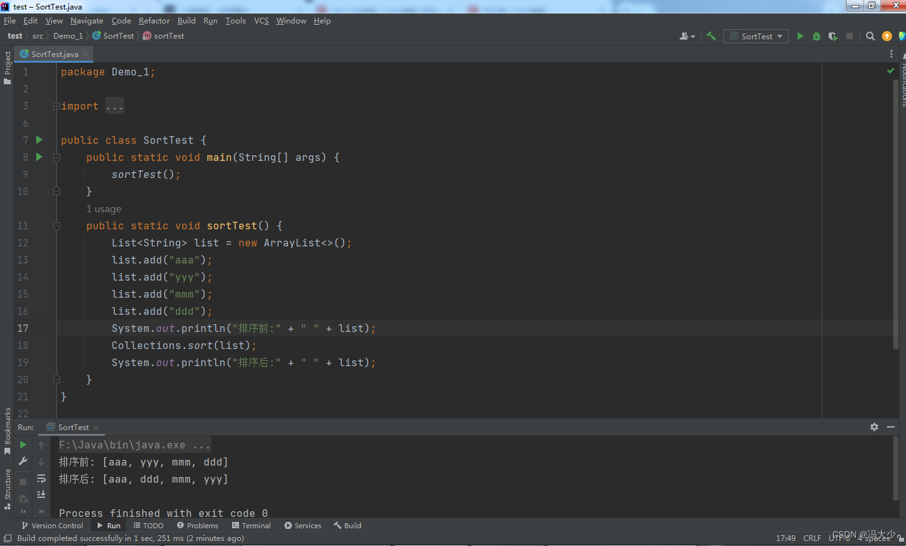Open the Problems tool window
Screen dimensions: 906x546
(x=197, y=525)
